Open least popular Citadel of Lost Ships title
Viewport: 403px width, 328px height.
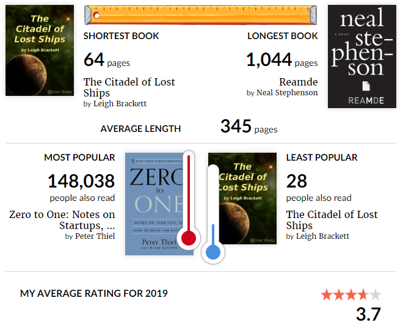[x=332, y=220]
